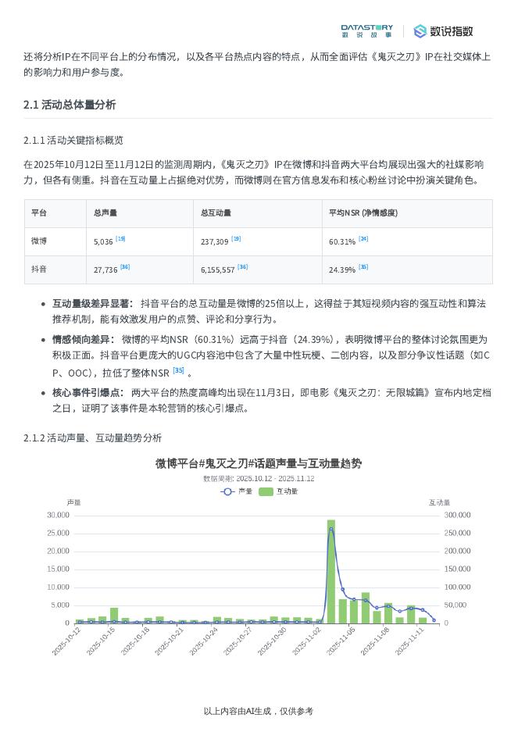The width and height of the screenshot is (518, 732).
Task: Click the peak data point of the 声量 line
Action: point(331,529)
